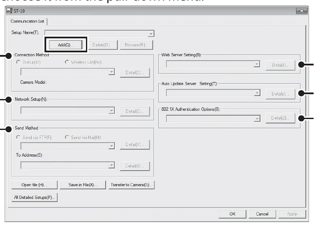314x229 pixels.
Task: Expand the Send Method dropdown
Action: click(112, 146)
